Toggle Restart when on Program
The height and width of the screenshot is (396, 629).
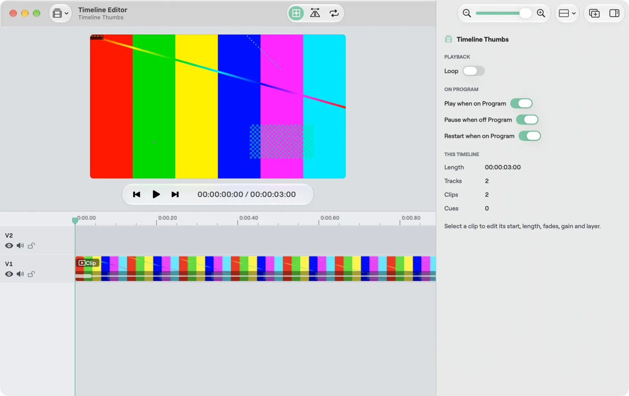530,136
